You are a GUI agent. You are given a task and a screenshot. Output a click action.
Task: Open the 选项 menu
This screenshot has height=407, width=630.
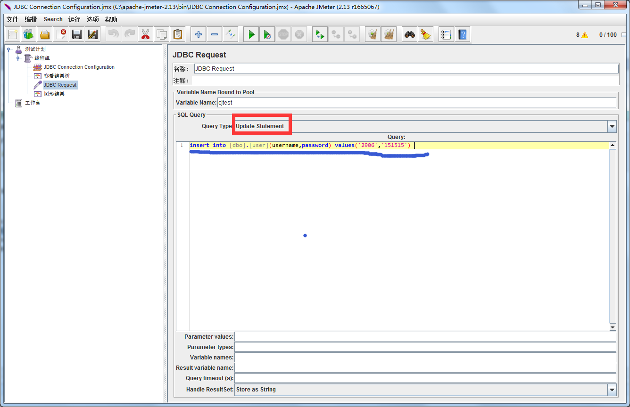point(93,19)
